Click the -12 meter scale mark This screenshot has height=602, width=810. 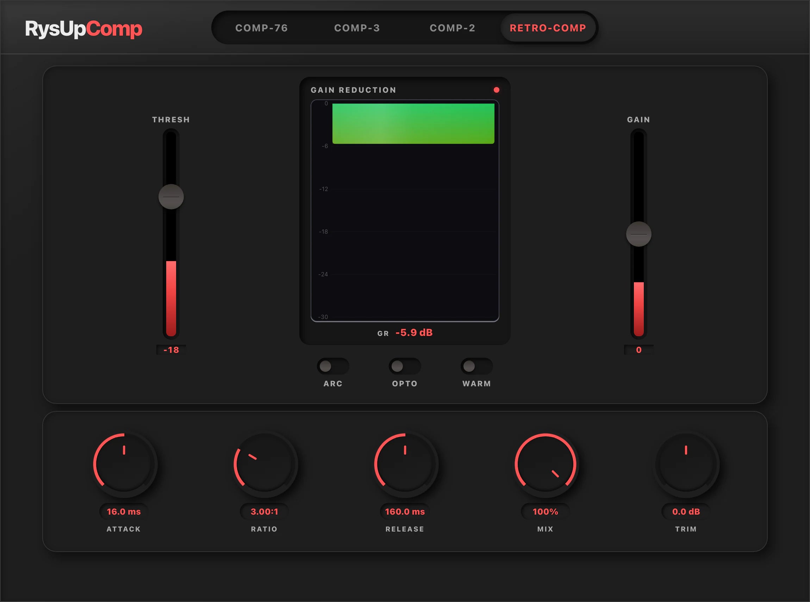click(324, 189)
